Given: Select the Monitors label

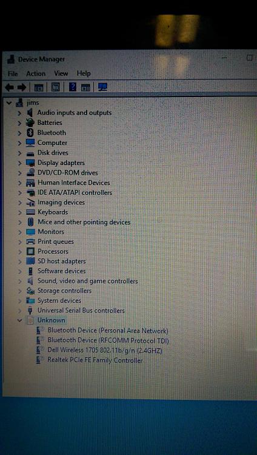Looking at the screenshot, I should 51,232.
